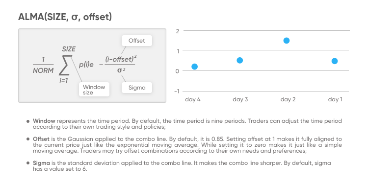The width and height of the screenshot is (368, 184).
Task: Click the 1/NORM fraction in formula
Action: [43, 65]
